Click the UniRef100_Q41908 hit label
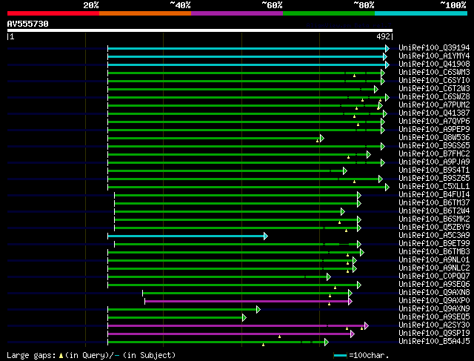Image resolution: width=474 pixels, height=361 pixels. pyautogui.click(x=434, y=64)
